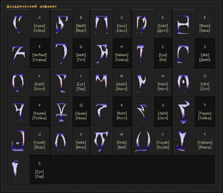Click the Cess glyph image
This screenshot has width=223, height=193.
tap(101, 24)
